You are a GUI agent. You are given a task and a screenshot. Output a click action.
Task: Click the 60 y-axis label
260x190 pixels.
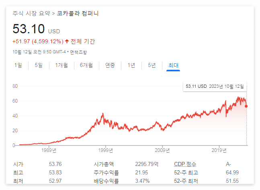(15, 101)
